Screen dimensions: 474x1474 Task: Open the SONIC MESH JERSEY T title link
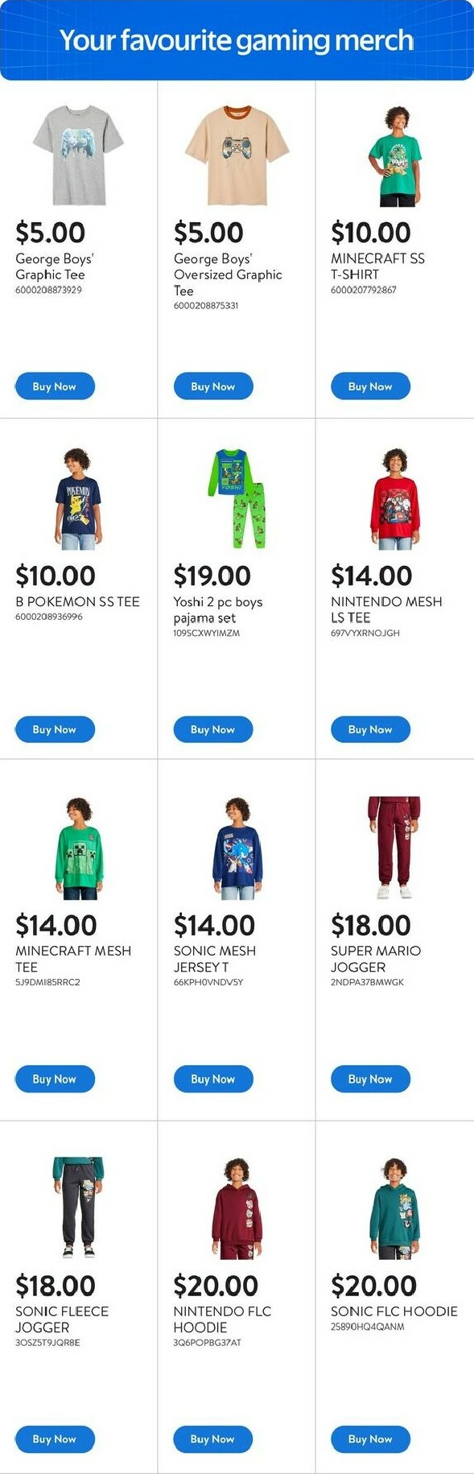215,959
